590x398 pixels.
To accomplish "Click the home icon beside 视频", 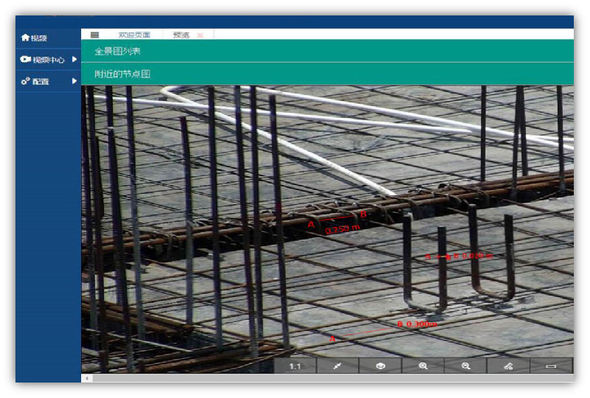I will (25, 38).
